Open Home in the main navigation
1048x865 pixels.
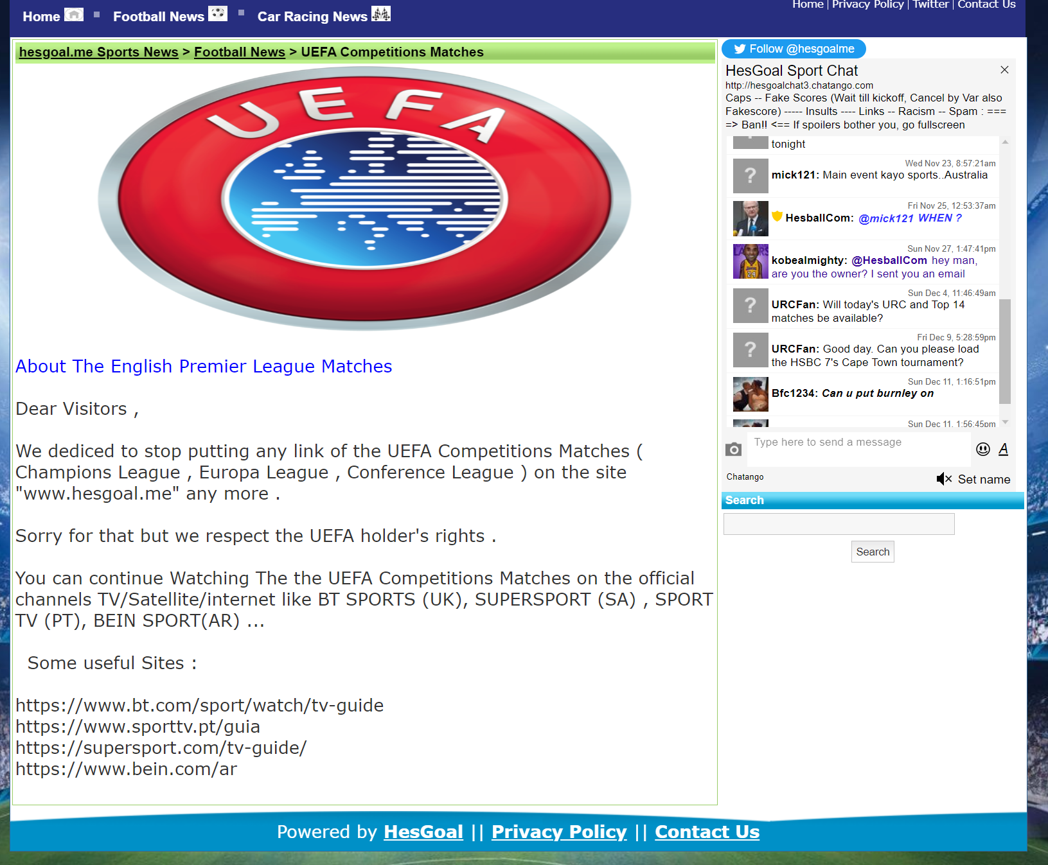tap(41, 17)
